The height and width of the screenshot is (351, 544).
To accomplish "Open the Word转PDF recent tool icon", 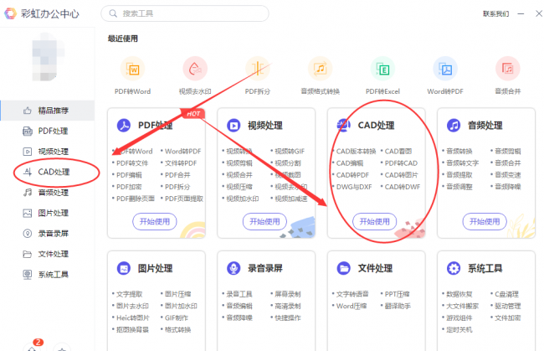I will click(445, 69).
